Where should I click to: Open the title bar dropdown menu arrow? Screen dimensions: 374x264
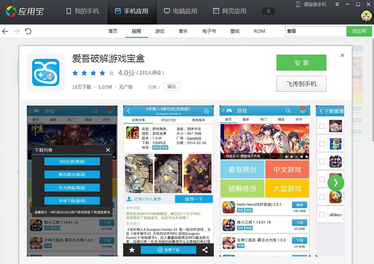coord(337,4)
